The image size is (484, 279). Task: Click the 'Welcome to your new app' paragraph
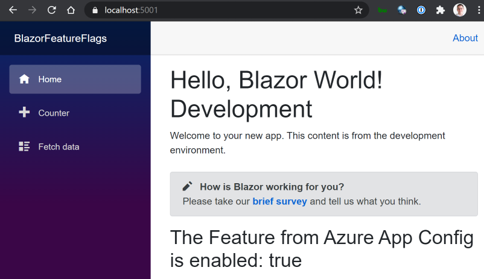pos(307,143)
